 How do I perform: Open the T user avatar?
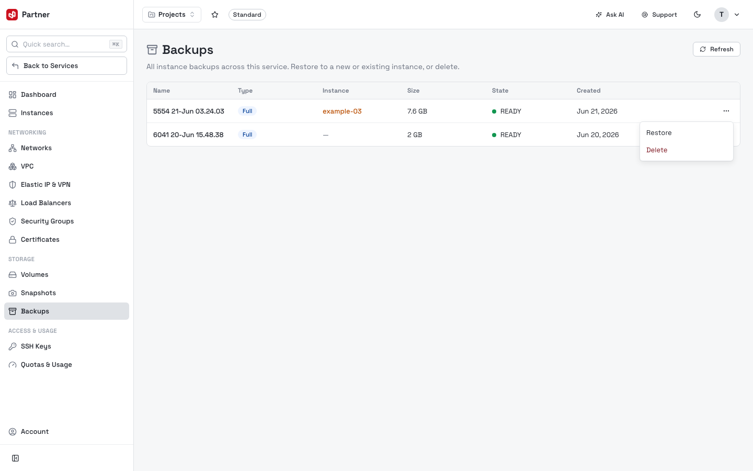[722, 15]
